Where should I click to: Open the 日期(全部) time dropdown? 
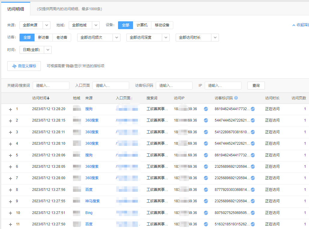pyautogui.click(x=35, y=50)
